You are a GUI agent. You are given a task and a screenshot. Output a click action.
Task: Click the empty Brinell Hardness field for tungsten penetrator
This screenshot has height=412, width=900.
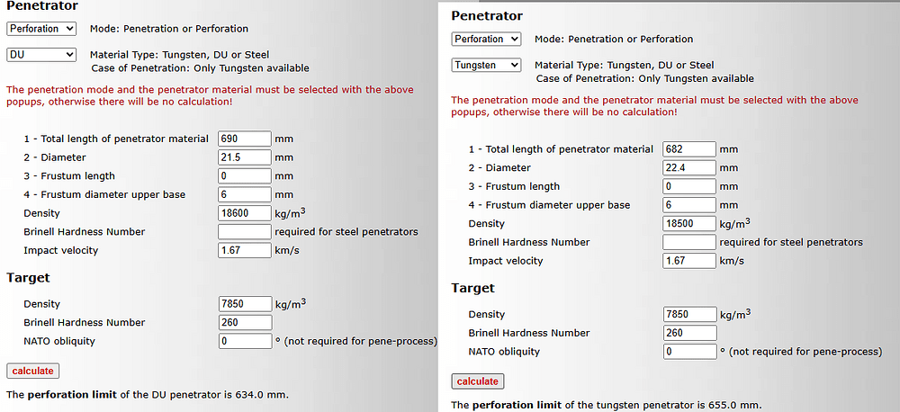(x=689, y=242)
